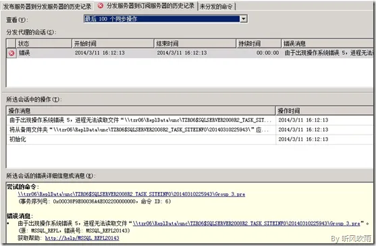Image resolution: width=376 pixels, height=246 pixels.
Task: Click the 查看(V) label
Action: click(17, 20)
